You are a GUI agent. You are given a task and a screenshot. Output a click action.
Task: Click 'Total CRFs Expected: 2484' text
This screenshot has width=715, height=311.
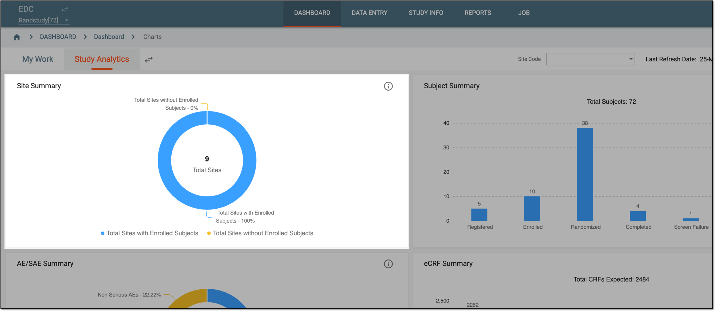[x=611, y=280]
